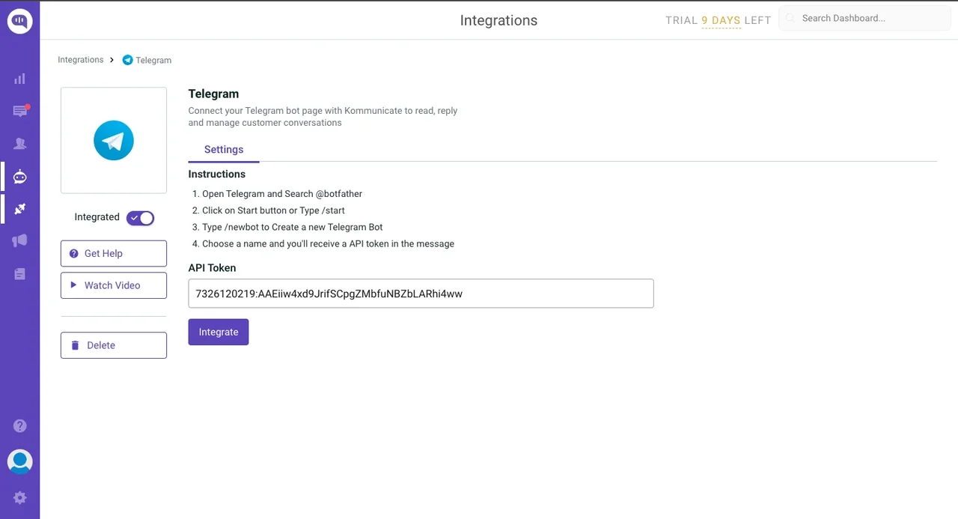Click the search magnifier icon
This screenshot has width=958, height=519.
pos(790,19)
